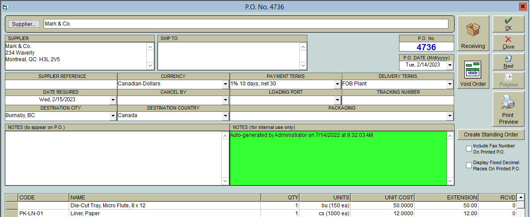Viewport: 530px width, 217px height.
Task: Open the Payment Terms dropdown
Action: 337,84
